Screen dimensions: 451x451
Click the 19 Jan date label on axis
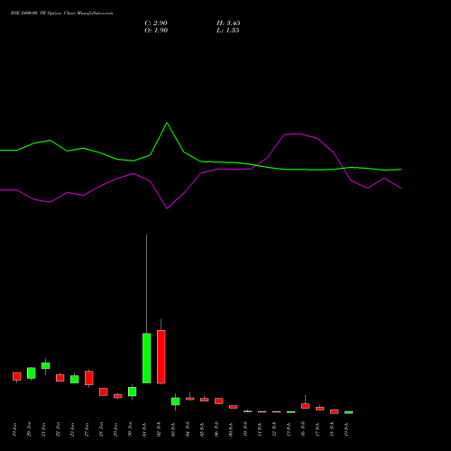[14, 429]
